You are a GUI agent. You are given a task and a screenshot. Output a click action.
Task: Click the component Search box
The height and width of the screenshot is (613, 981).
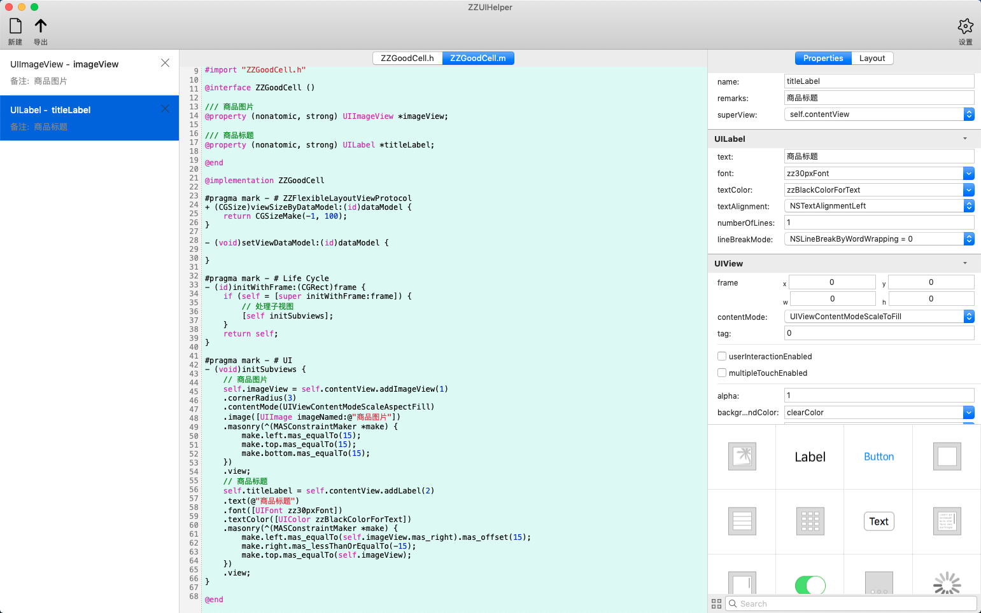pos(851,604)
